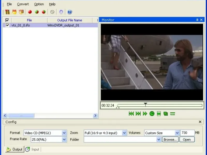Click the file list scrollbar left arrow
The width and height of the screenshot is (207, 155).
5,115
